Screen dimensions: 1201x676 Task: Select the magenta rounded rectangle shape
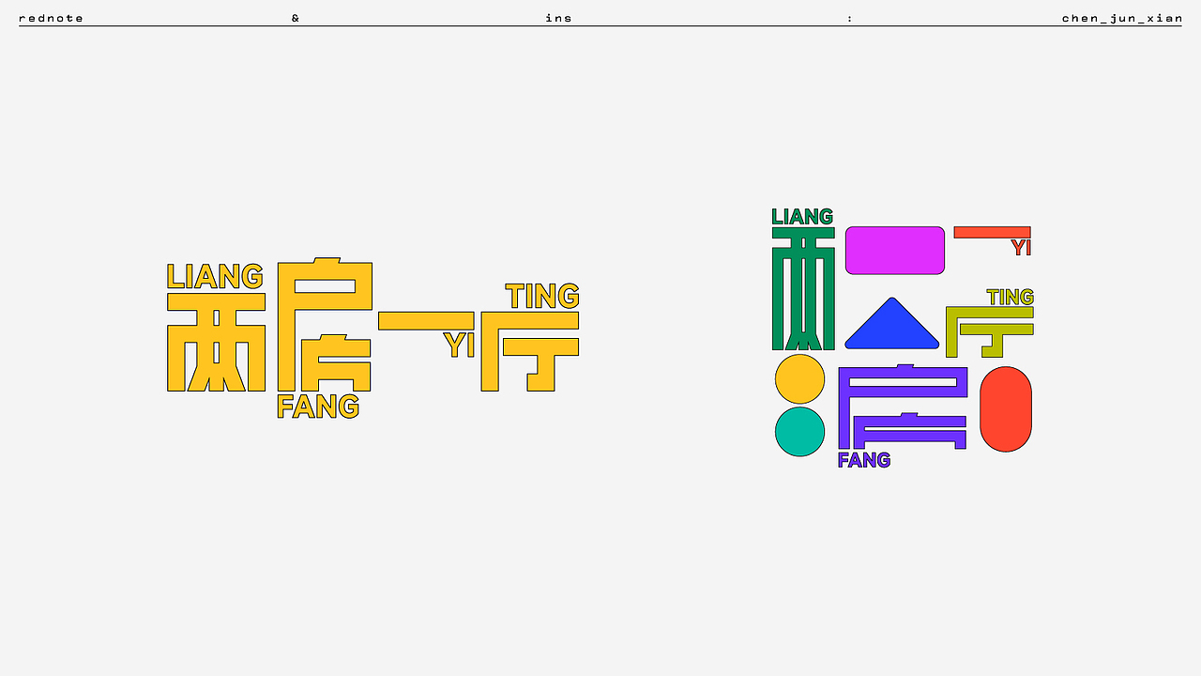tap(894, 250)
